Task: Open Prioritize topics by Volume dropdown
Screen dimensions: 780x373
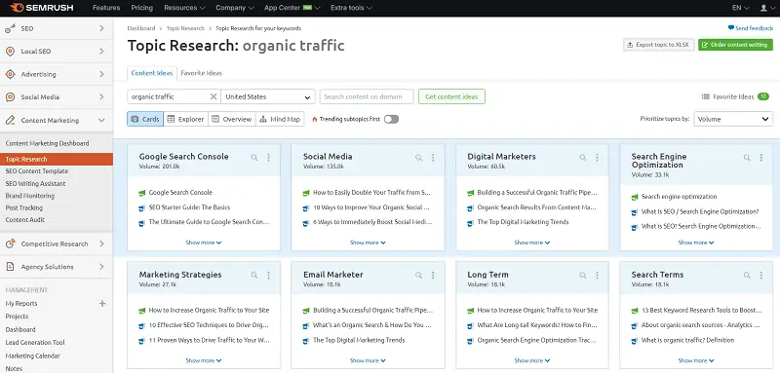Action: coord(733,119)
